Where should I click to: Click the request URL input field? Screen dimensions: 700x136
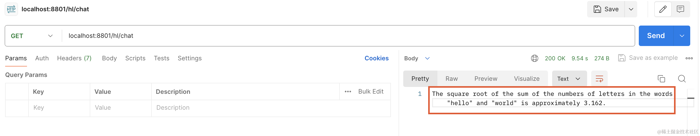coord(348,36)
